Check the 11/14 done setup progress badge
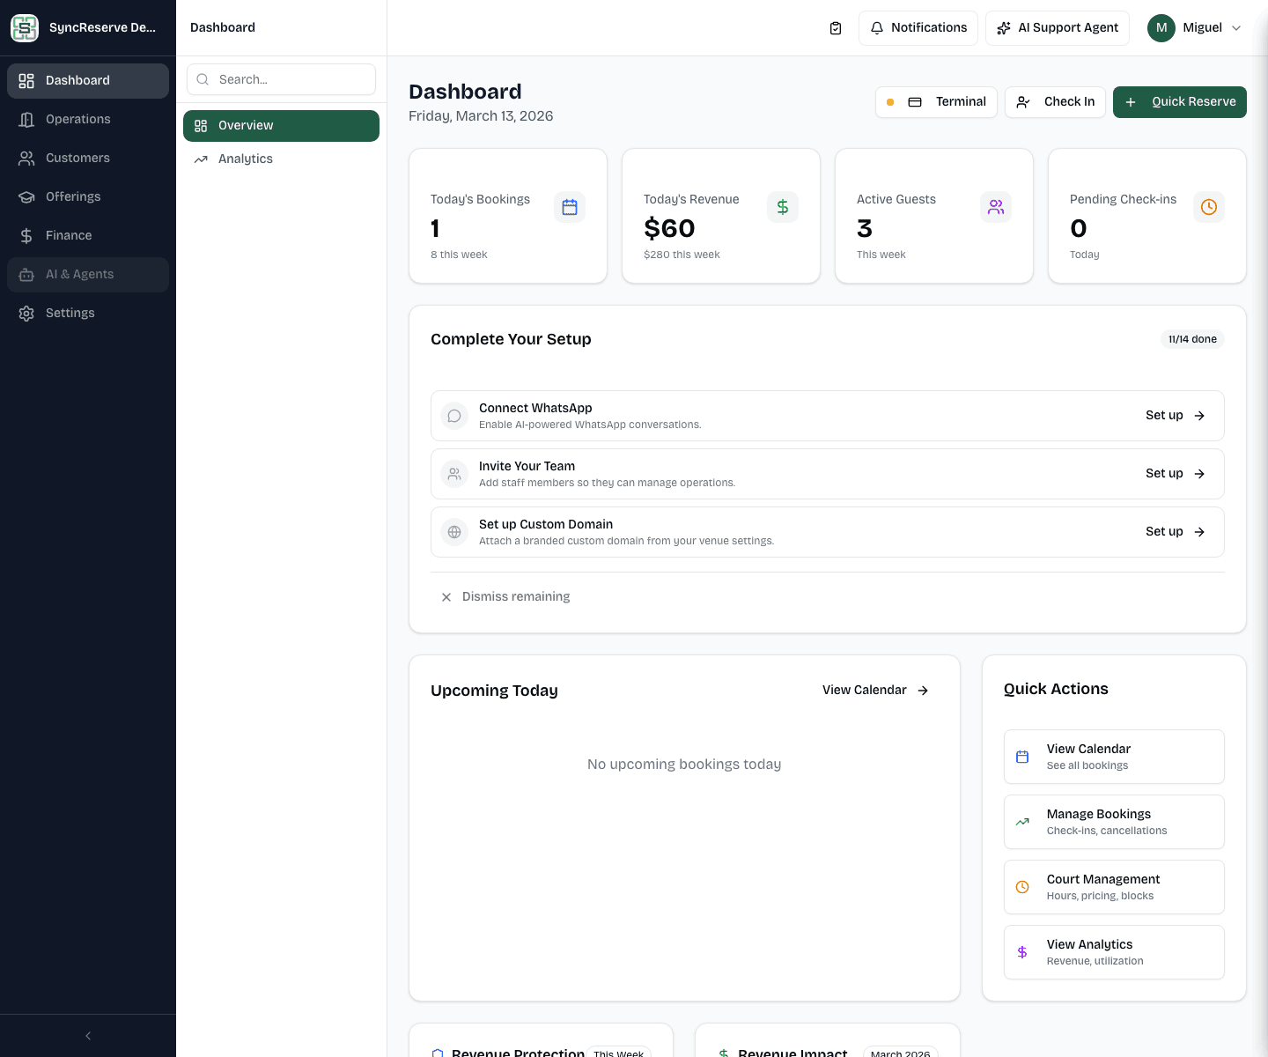The image size is (1268, 1057). 1192,339
